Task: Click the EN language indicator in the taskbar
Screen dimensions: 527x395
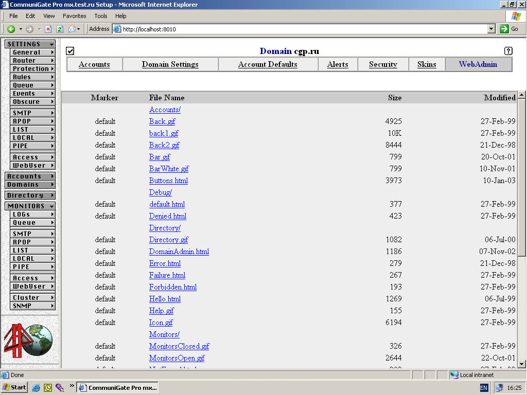Action: 484,388
